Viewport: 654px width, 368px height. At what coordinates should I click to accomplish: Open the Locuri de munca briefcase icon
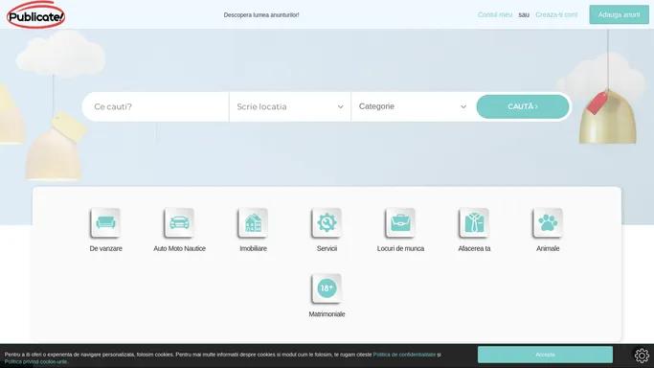click(400, 222)
